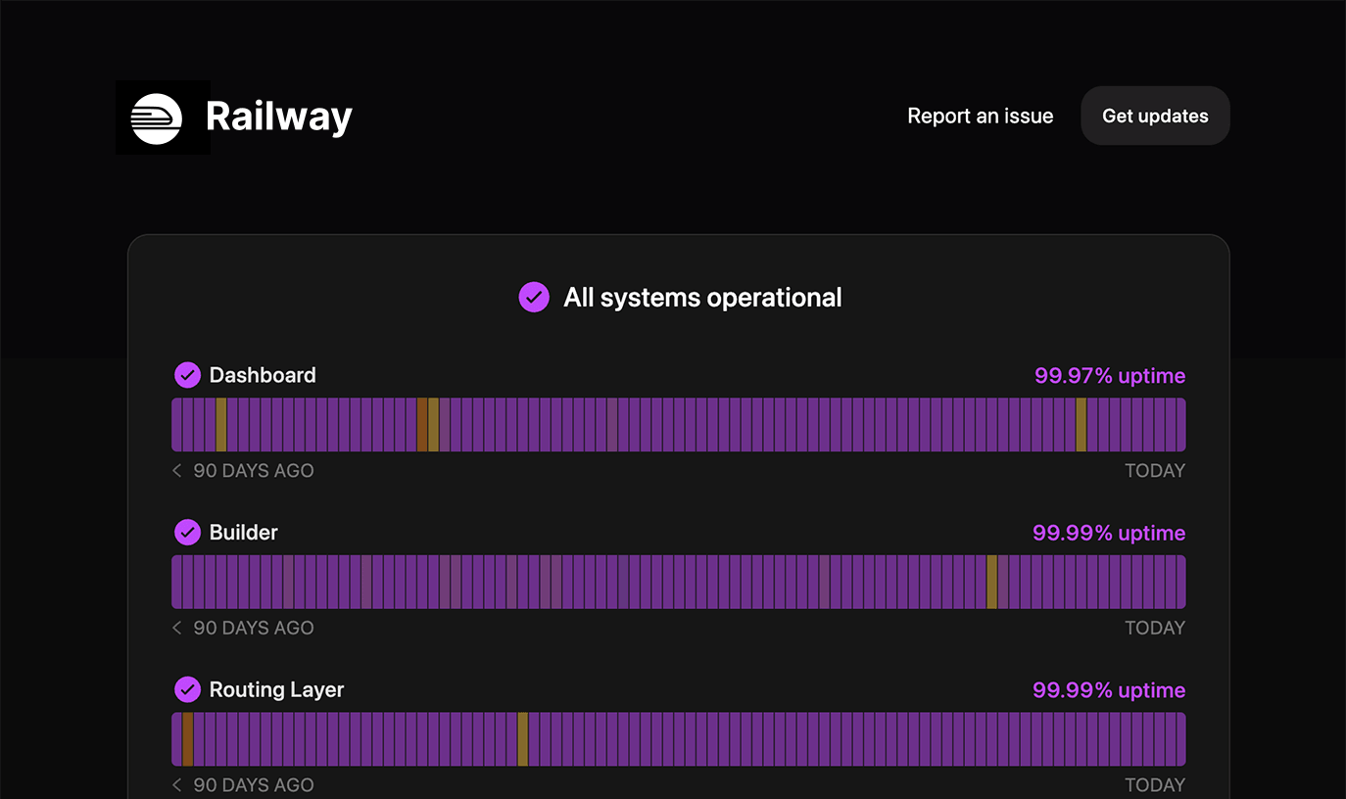Click the Railway train logo icon
Screen dimensions: 1346x799
coord(157,118)
